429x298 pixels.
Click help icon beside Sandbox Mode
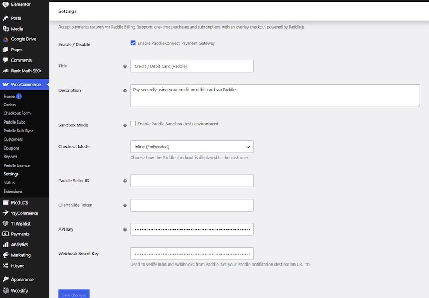click(x=125, y=125)
